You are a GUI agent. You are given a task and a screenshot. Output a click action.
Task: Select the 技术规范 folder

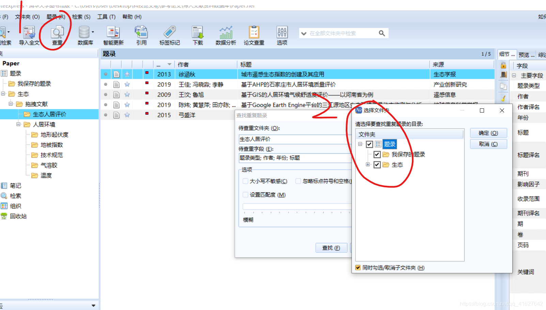(47, 155)
